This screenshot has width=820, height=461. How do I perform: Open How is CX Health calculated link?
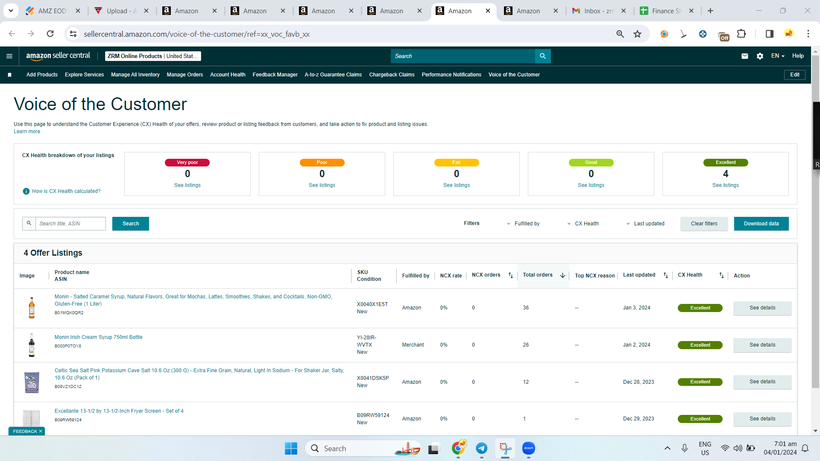coord(66,191)
